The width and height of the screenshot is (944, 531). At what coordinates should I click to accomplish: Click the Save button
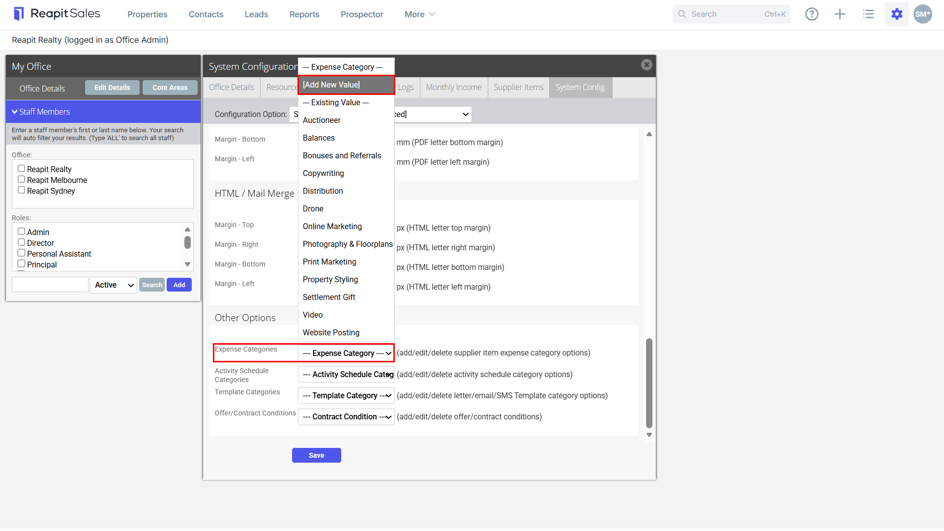point(317,456)
